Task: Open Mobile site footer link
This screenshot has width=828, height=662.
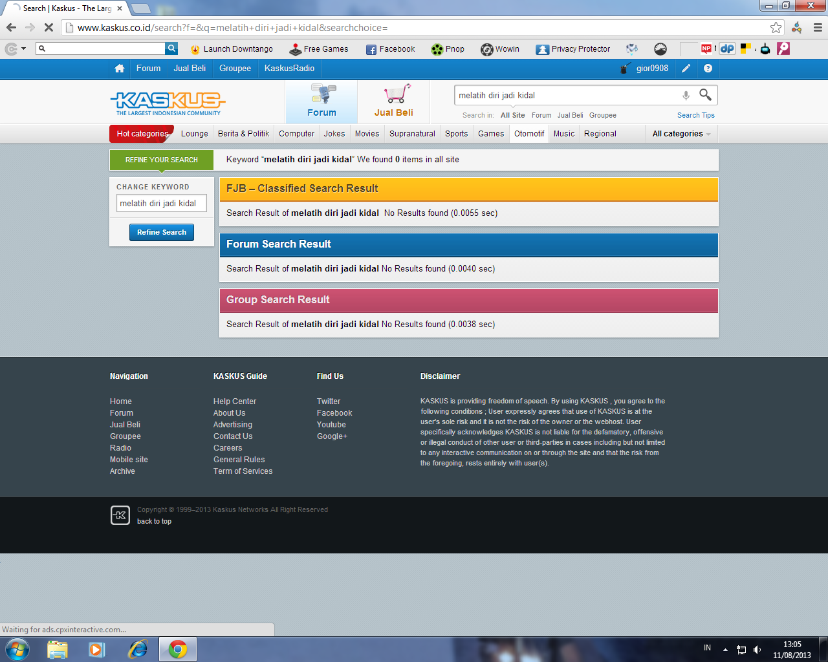Action: coord(129,460)
